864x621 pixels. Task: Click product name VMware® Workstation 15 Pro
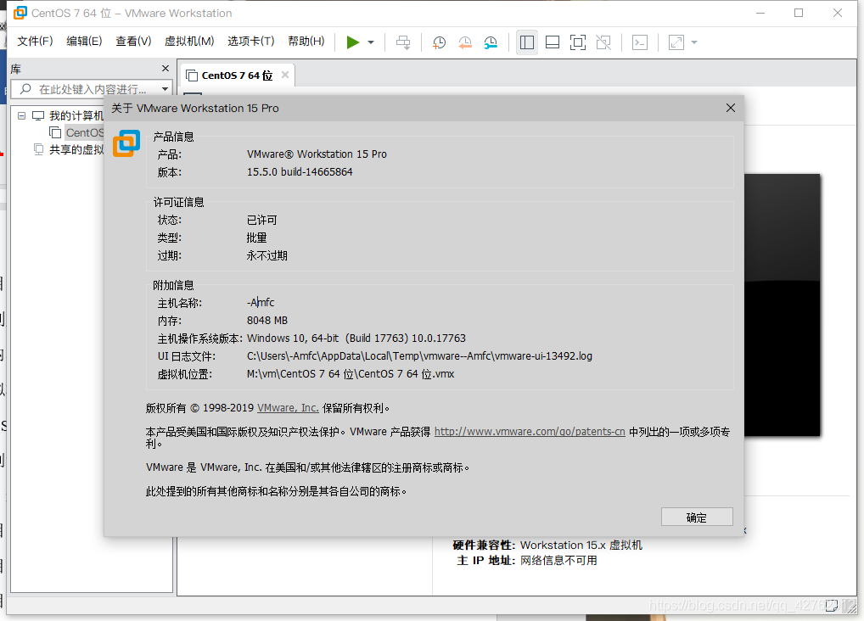coord(317,154)
